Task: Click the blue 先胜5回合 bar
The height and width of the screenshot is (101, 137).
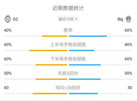Action: coord(85,79)
